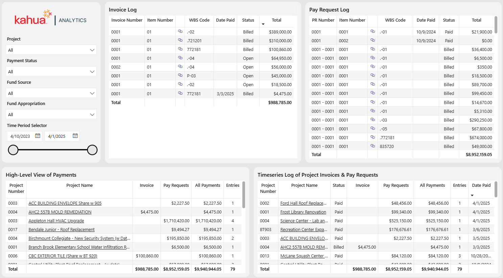Open Frost Library Renovation project link
The image size is (503, 278).
(x=303, y=212)
